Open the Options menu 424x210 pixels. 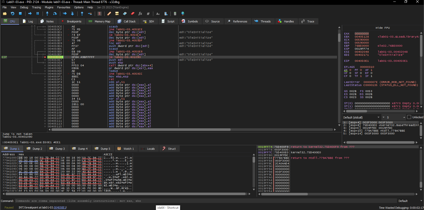(79, 7)
